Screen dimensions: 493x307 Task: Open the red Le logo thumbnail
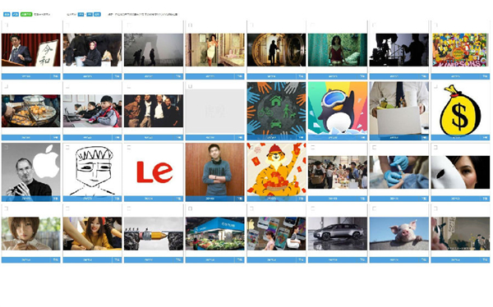[x=154, y=172]
